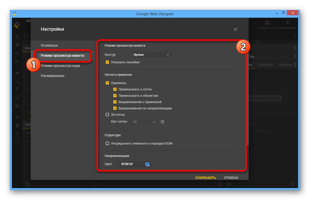Open the Расширенные settings section
This screenshot has width=310, height=200.
(53, 76)
